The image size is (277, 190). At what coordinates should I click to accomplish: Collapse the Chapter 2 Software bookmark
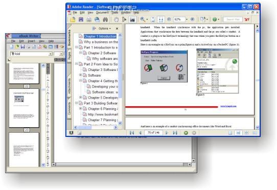pyautogui.click(x=80, y=53)
